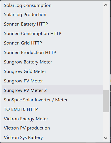Choose Victron PV production
111x143 pixels.
[x=52, y=128]
